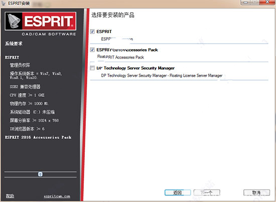Uncheck the ESPRIT product checkbox

92,32
